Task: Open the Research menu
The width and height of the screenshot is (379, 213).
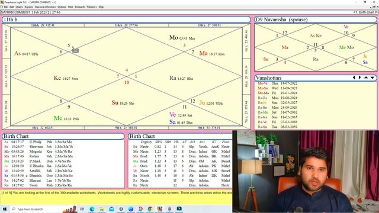Action: click(80, 7)
